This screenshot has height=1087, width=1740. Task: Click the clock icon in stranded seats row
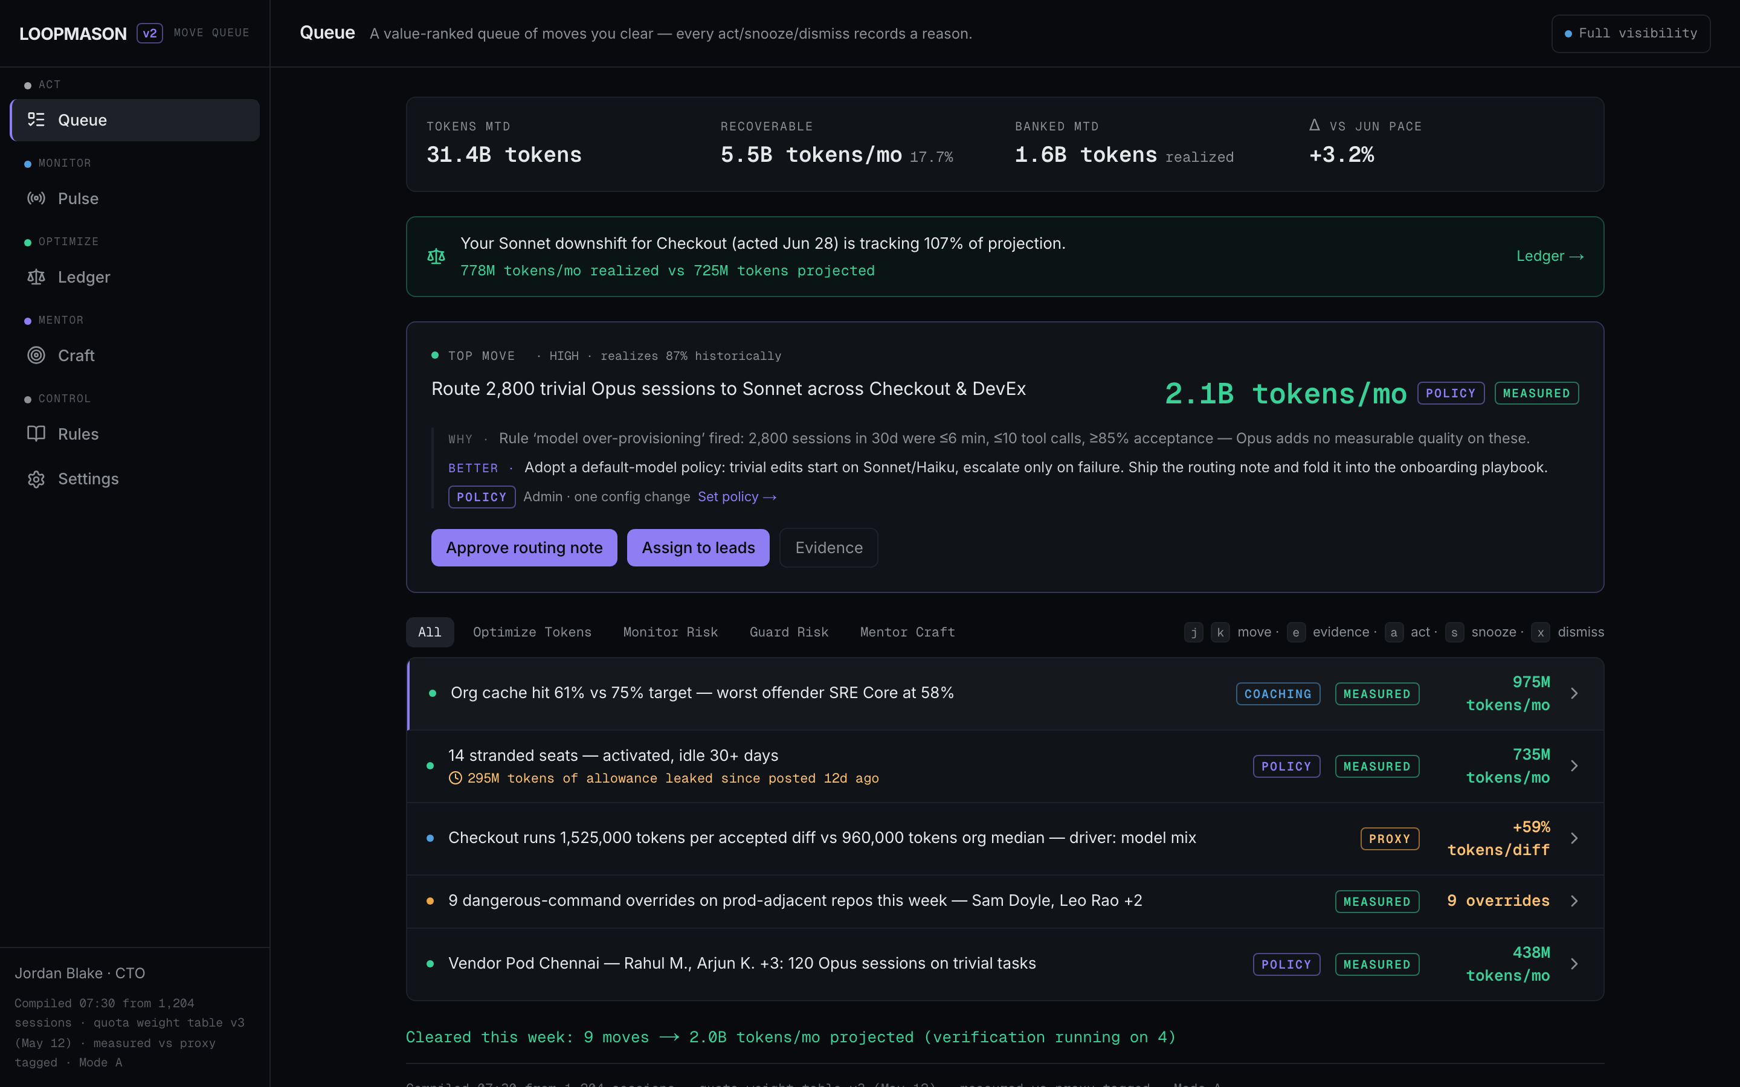[455, 778]
